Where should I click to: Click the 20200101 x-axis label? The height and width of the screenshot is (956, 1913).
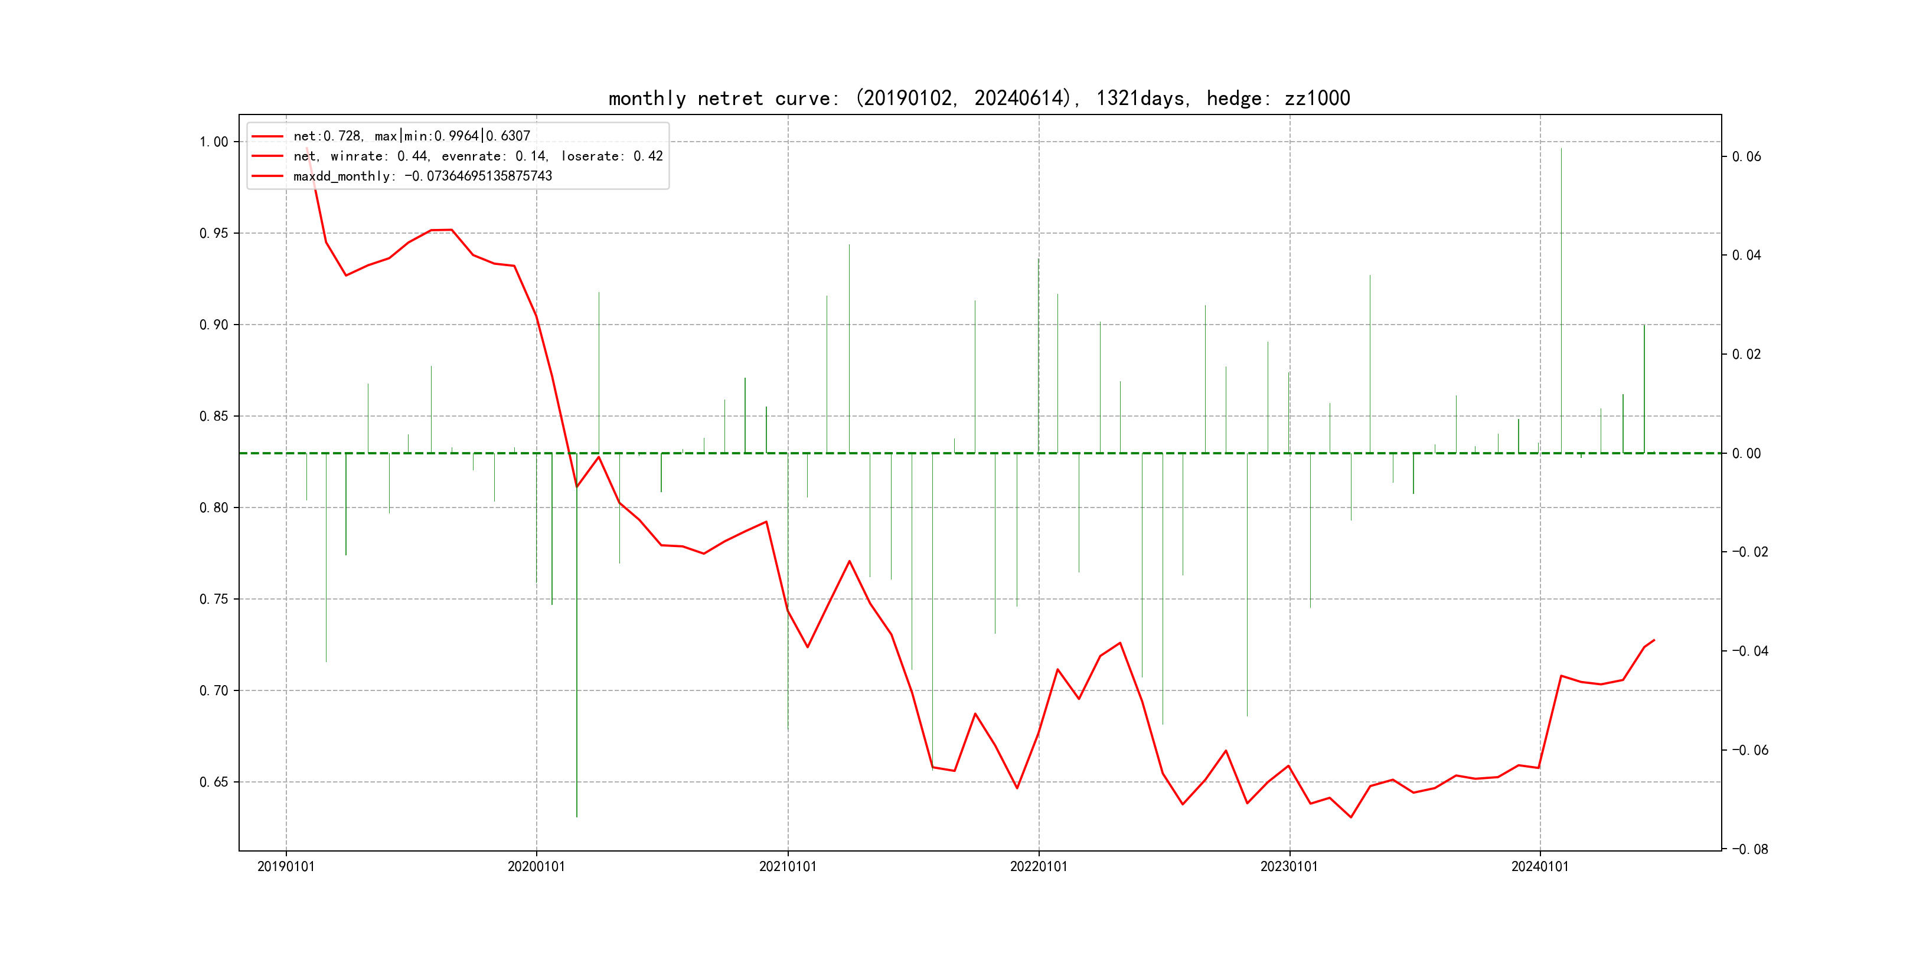click(x=536, y=866)
